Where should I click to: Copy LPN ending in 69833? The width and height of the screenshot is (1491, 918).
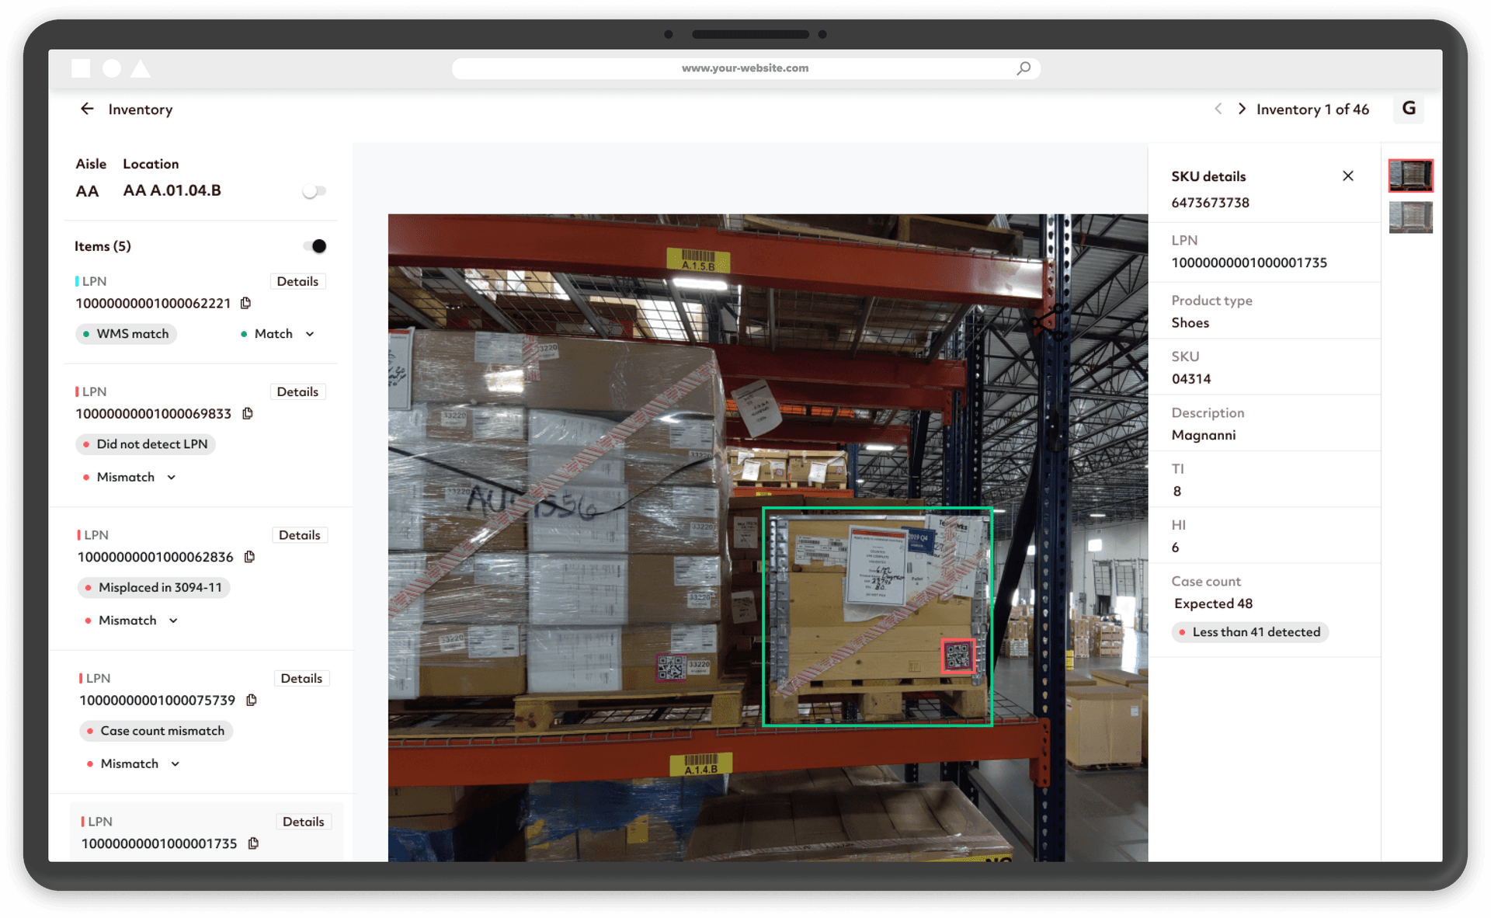click(248, 413)
